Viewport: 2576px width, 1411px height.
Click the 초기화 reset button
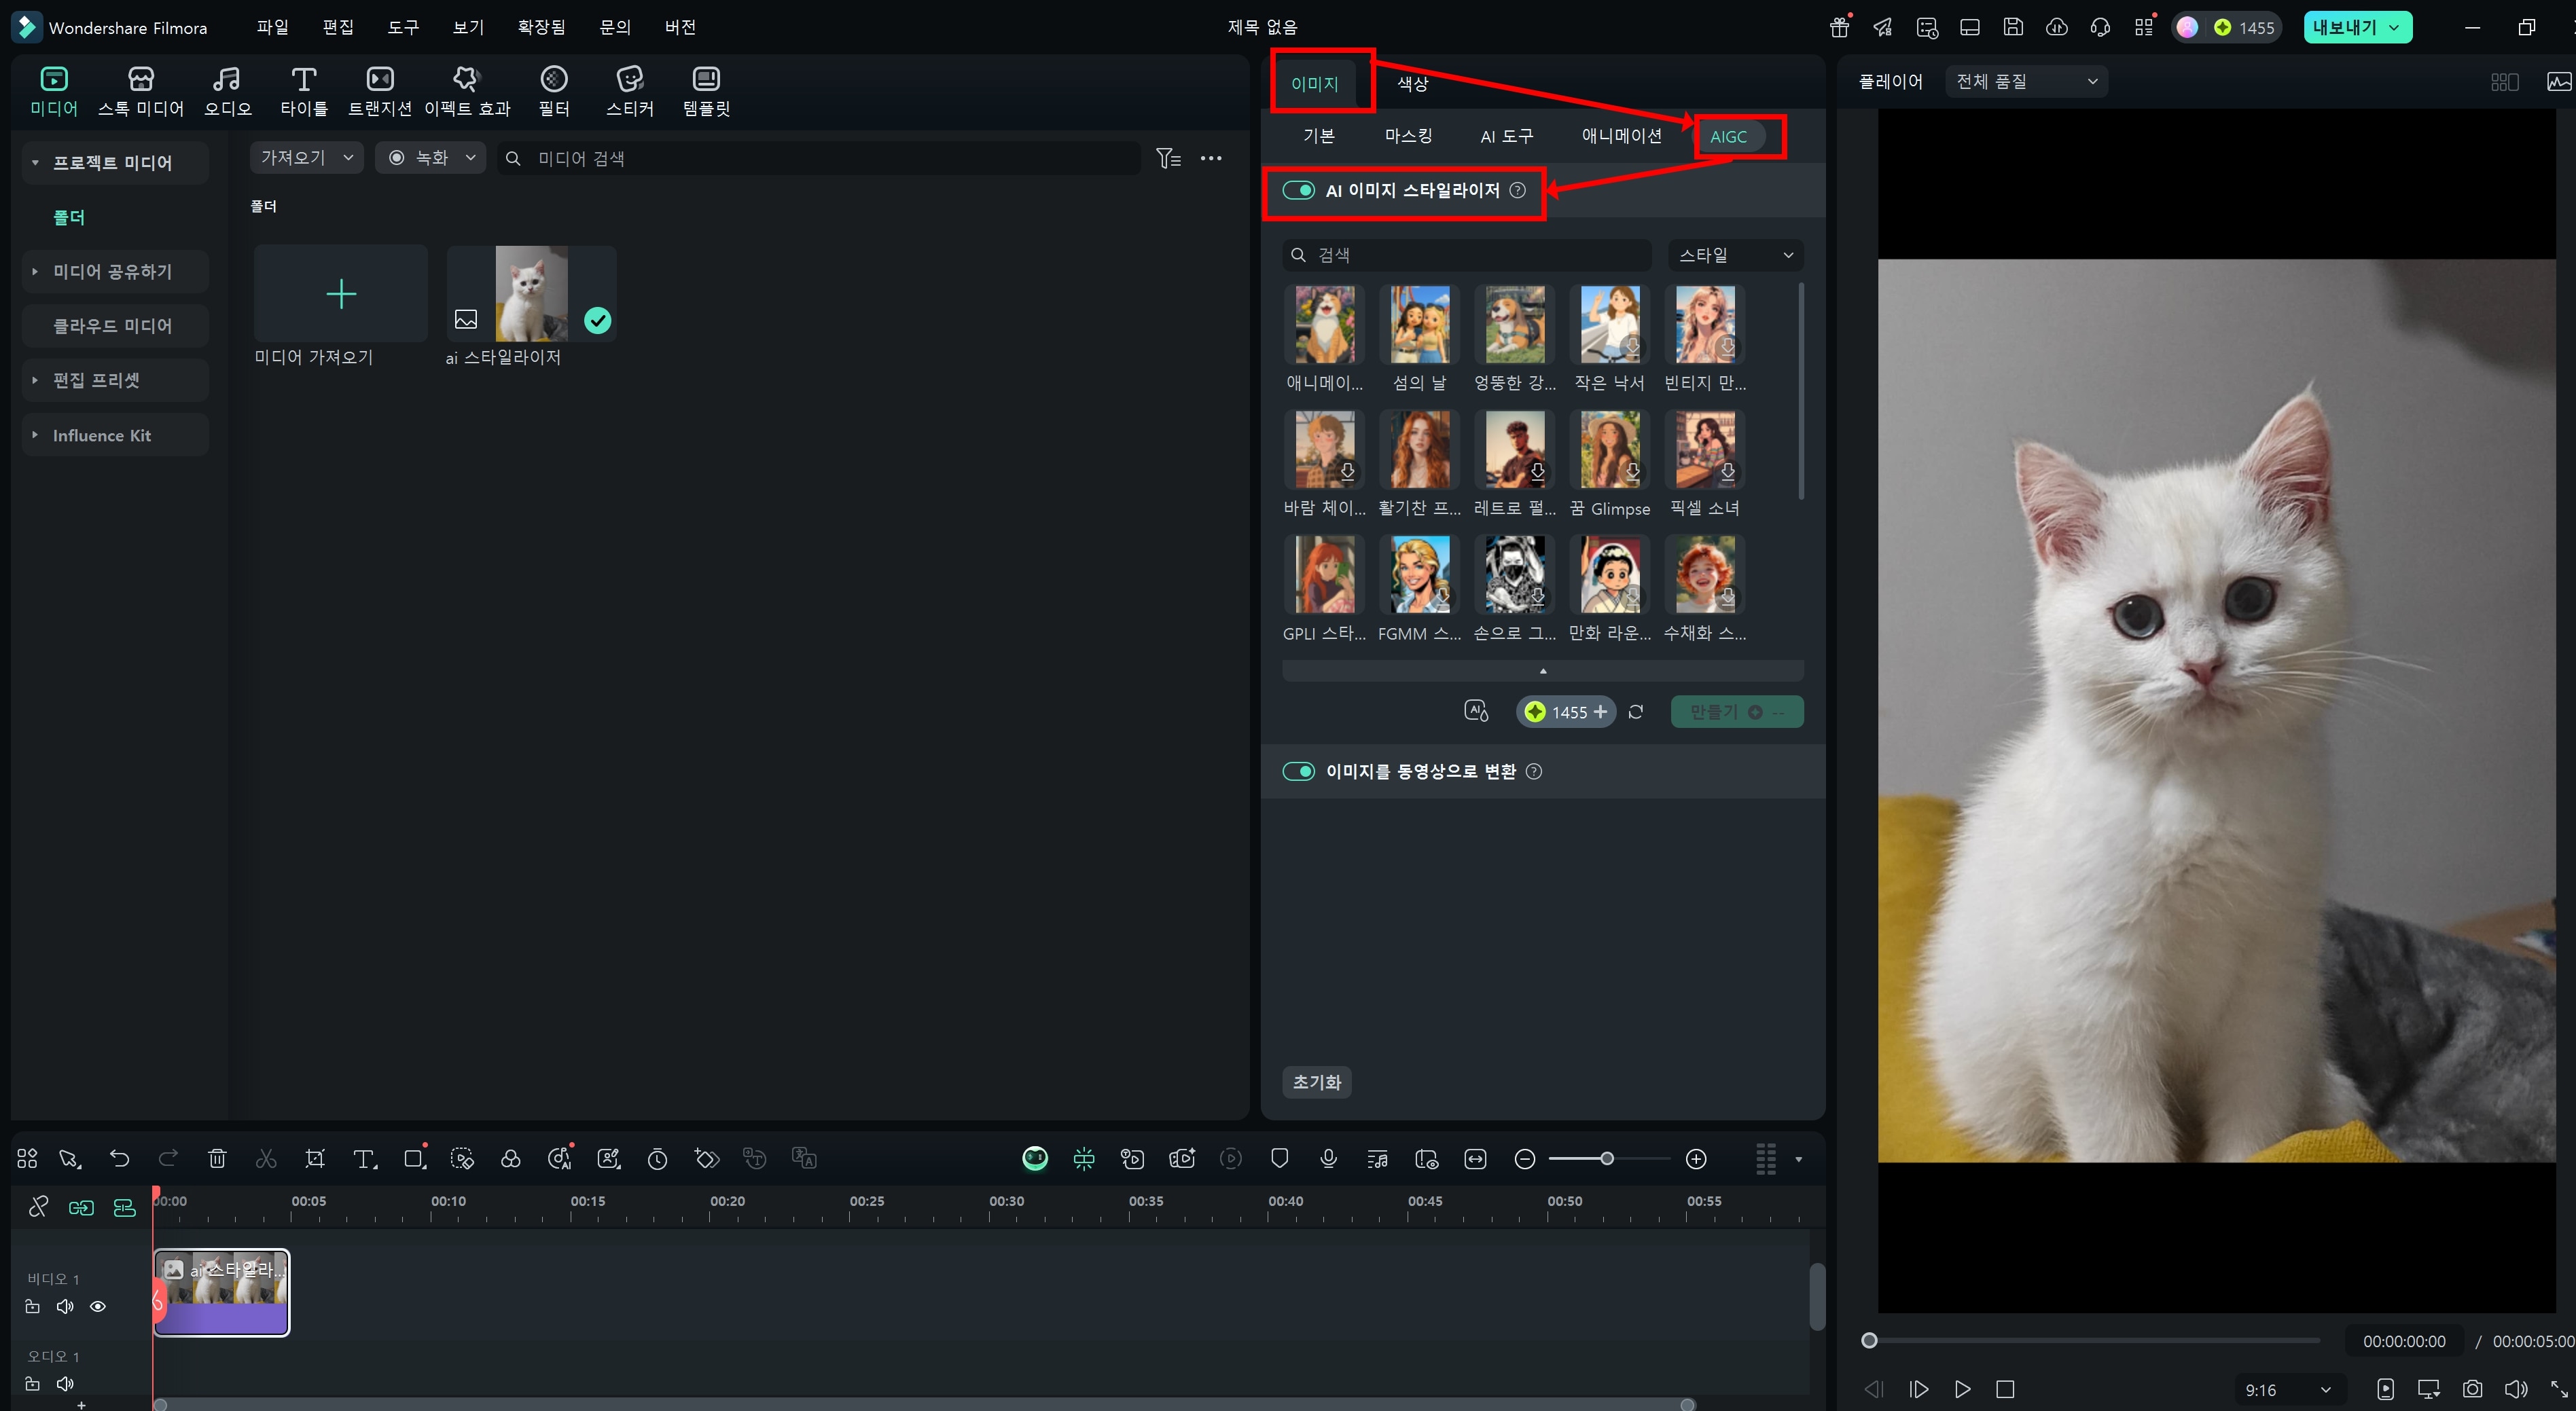pyautogui.click(x=1316, y=1082)
